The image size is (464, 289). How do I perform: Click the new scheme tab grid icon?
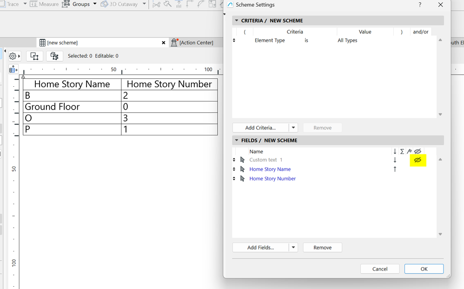tap(42, 43)
